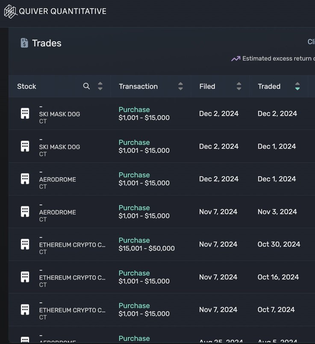Viewport: 315px width, 344px height.
Task: Click building icon for SKI MASK DOG traded Dec 1
Action: coord(25,146)
